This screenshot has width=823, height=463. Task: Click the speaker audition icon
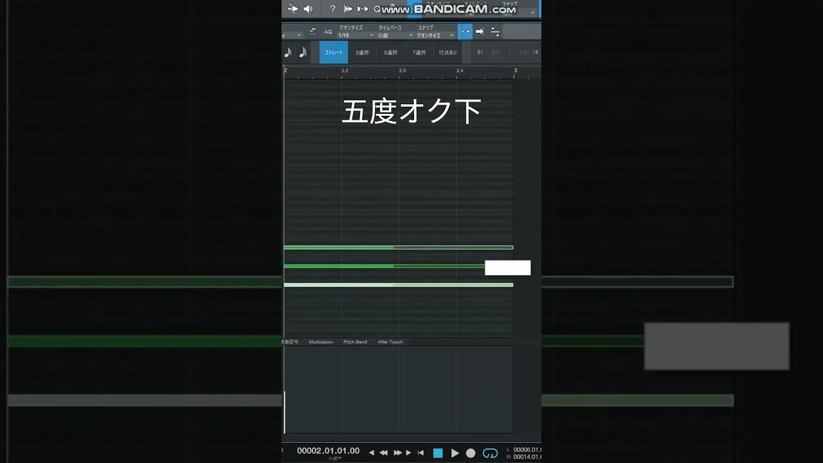pyautogui.click(x=308, y=9)
